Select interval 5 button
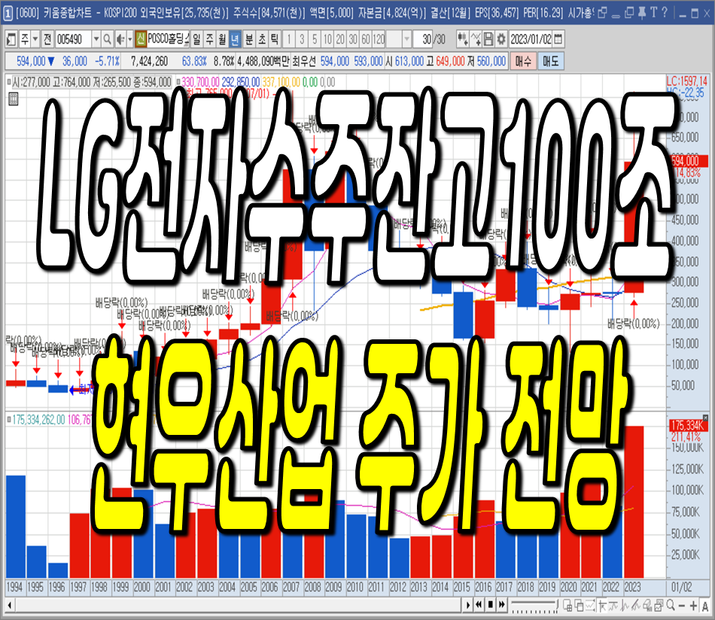The width and height of the screenshot is (715, 620). tap(314, 39)
